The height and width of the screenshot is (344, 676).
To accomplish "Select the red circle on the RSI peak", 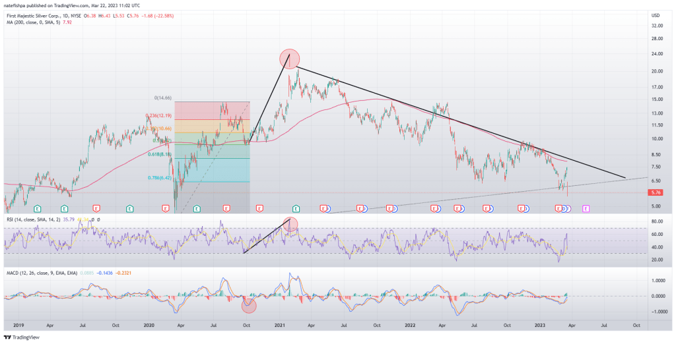I will point(290,223).
